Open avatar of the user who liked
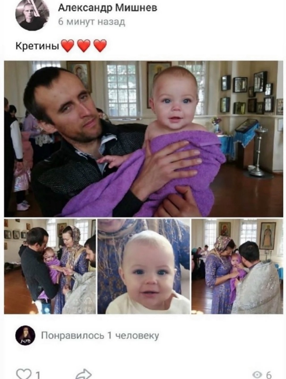286x379 pixels. click(x=25, y=336)
